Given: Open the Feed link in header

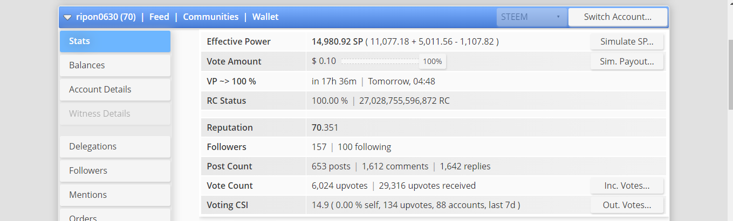Looking at the screenshot, I should point(159,17).
